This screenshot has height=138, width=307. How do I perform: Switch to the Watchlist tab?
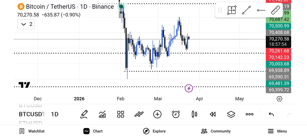pos(32,131)
